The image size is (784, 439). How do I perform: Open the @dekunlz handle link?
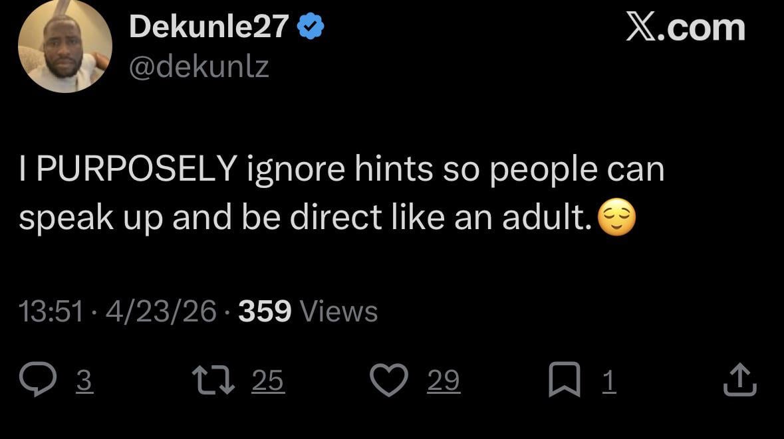point(198,67)
